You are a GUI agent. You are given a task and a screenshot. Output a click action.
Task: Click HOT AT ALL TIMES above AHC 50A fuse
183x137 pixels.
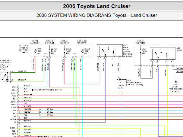pos(140,42)
